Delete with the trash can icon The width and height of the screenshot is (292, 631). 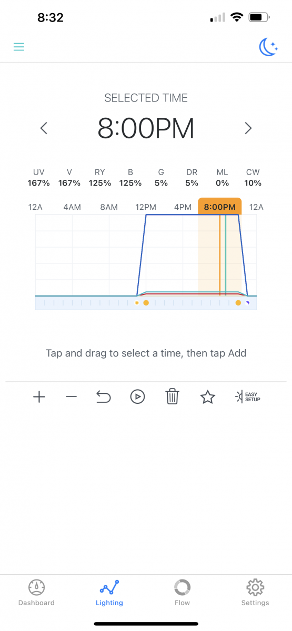point(173,397)
